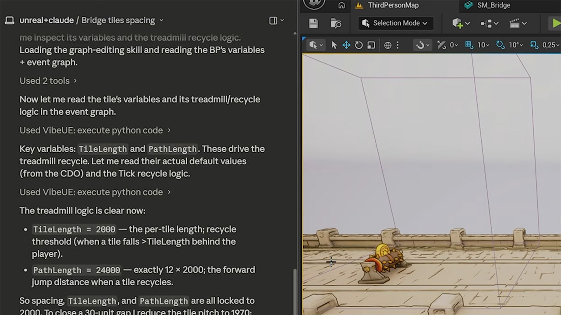561x315 pixels.
Task: Click the 'TileLength = 2000' code text
Action: [x=74, y=229]
